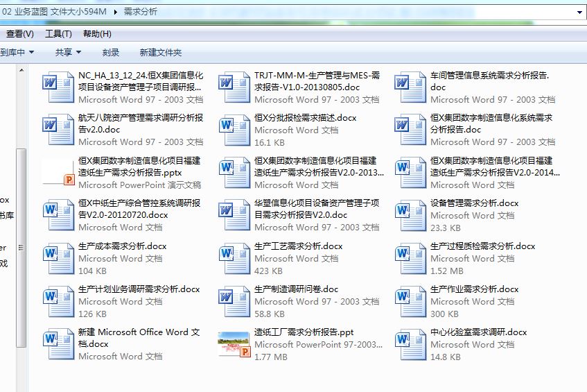This screenshot has height=392, width=587.
Task: Click icon of 造纸生产需求分析报告V2.0-2014 Word file
Action: tap(410, 172)
